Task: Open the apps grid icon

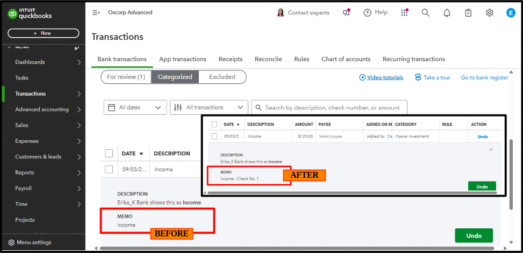Action: 404,13
